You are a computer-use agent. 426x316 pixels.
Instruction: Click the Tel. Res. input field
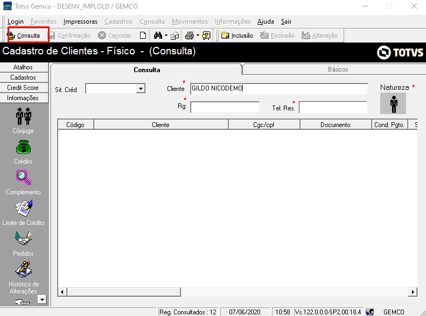333,107
